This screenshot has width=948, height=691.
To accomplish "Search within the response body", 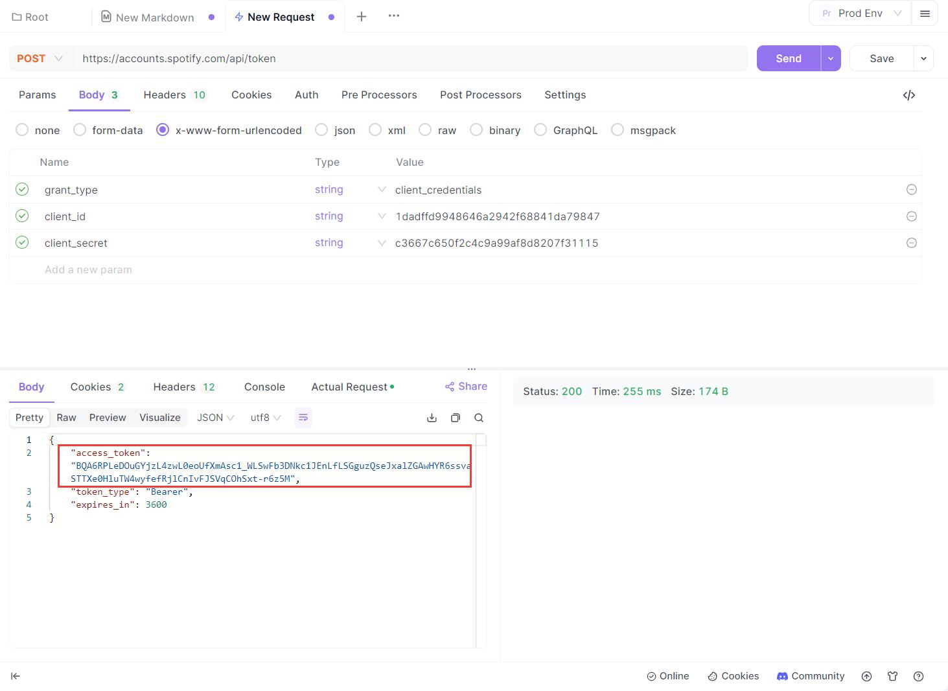I will click(479, 418).
